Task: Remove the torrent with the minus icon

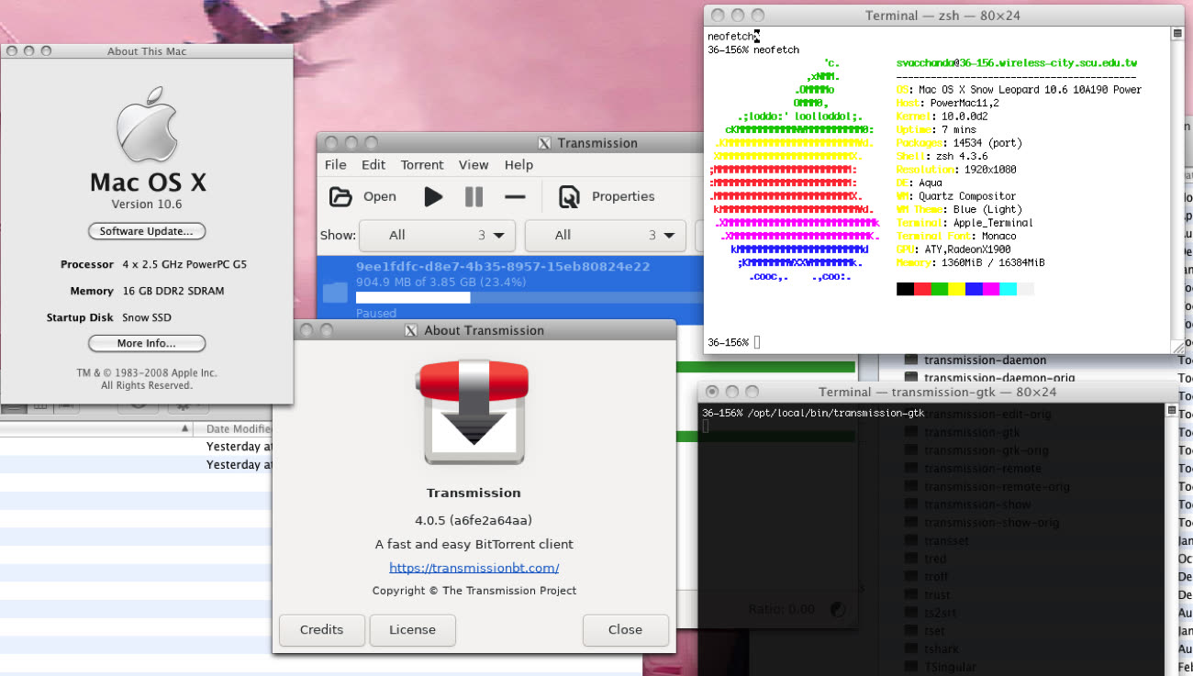Action: pyautogui.click(x=515, y=196)
